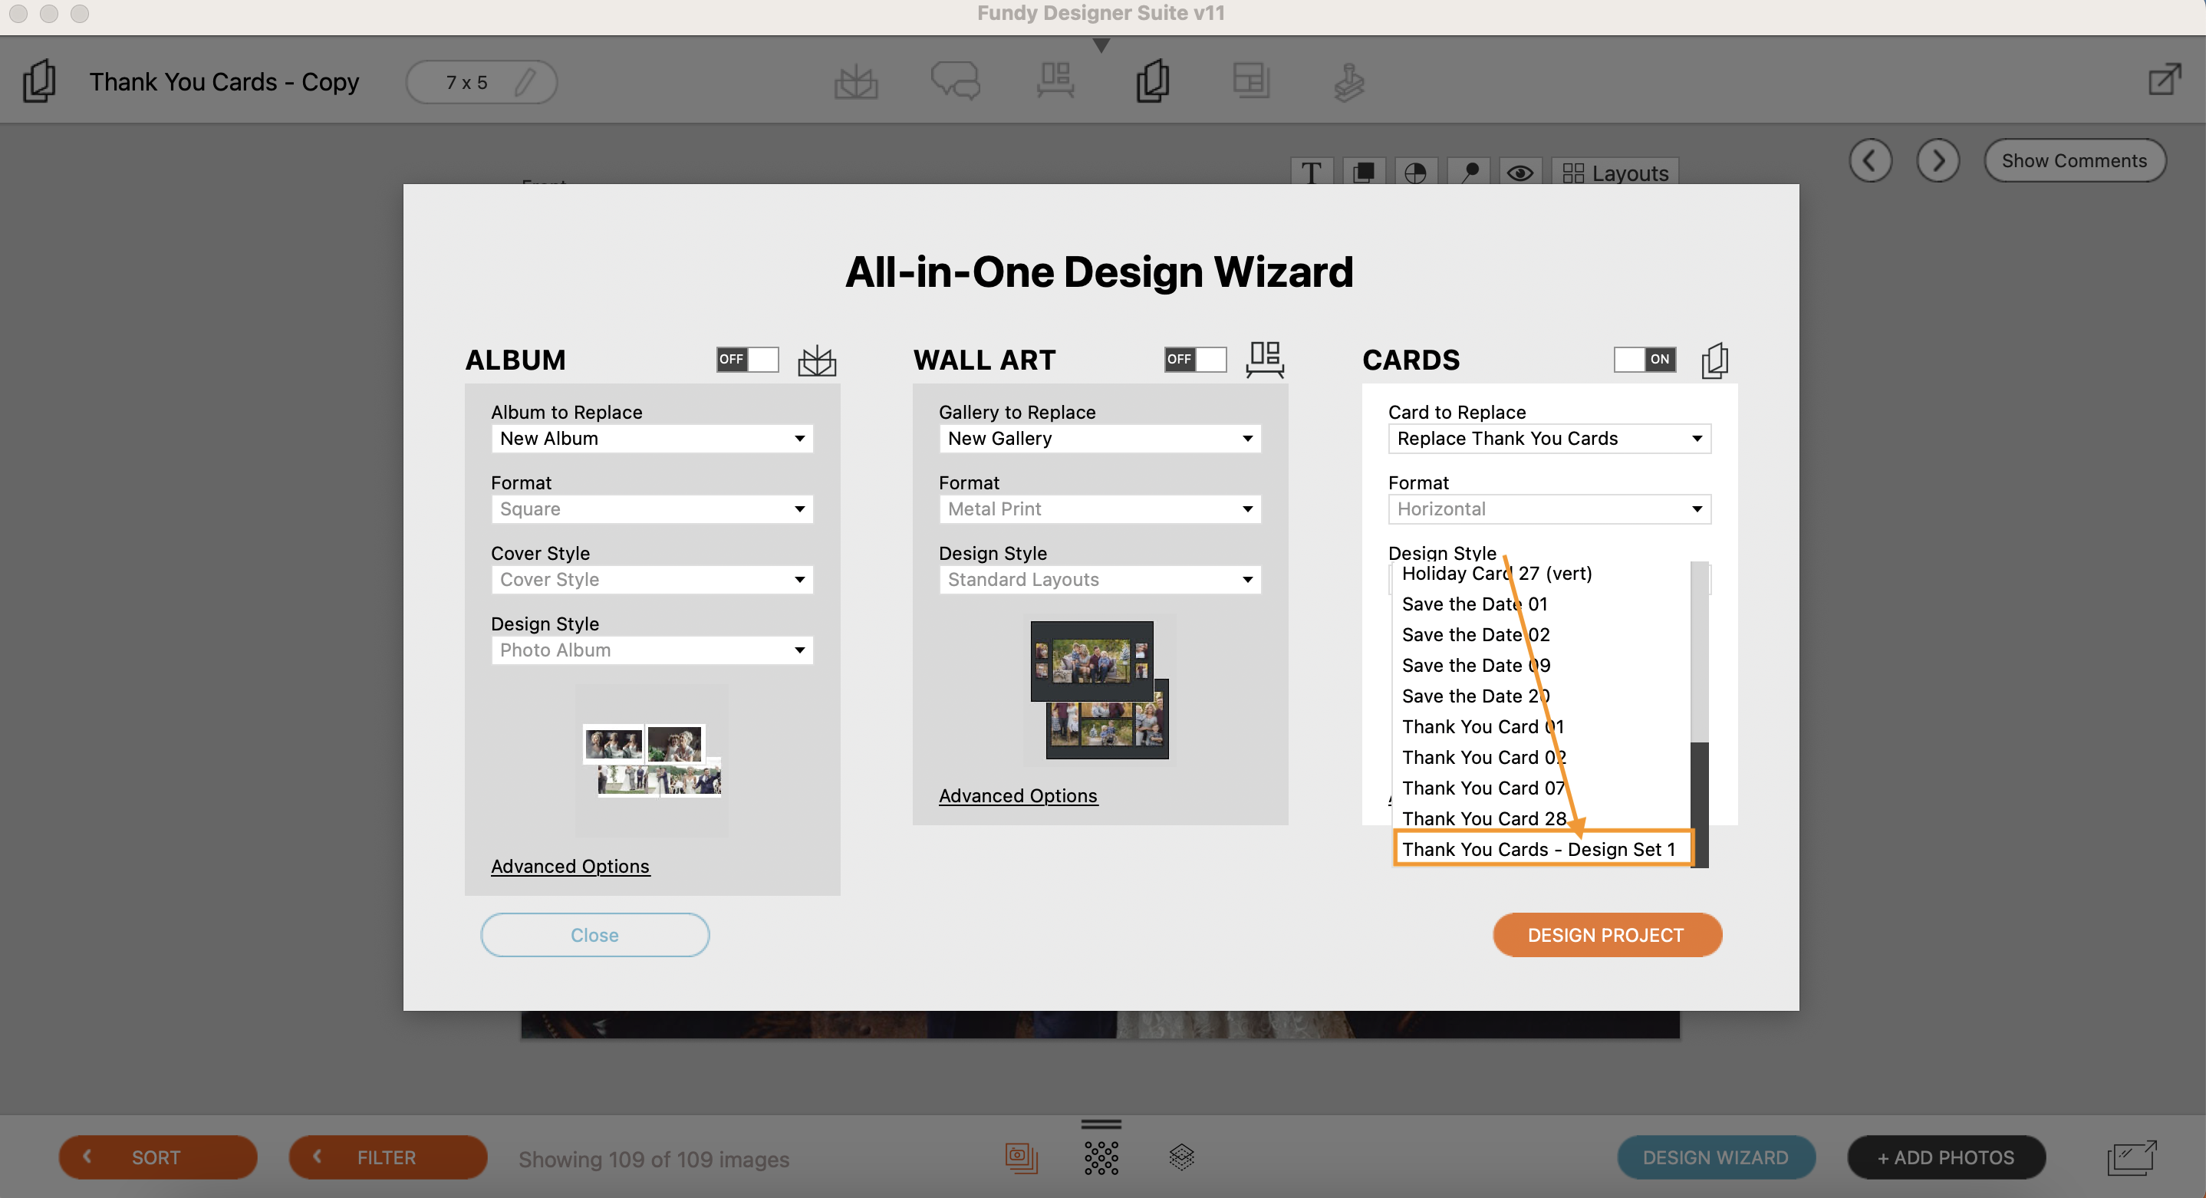Click the FILTER button

point(388,1158)
